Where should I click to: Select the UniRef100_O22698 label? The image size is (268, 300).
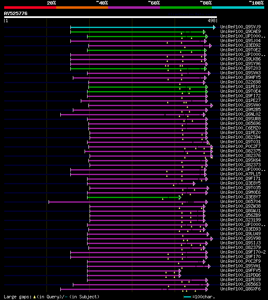240,82
